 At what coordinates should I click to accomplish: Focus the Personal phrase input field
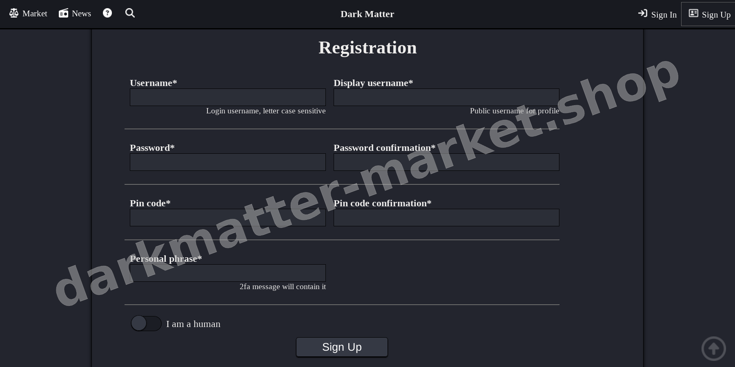tap(227, 273)
